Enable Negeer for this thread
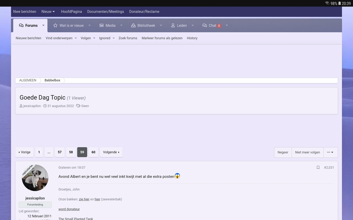 (x=283, y=152)
